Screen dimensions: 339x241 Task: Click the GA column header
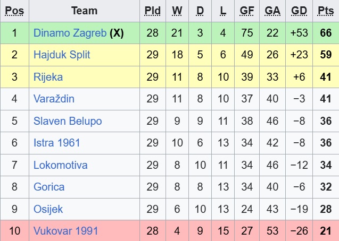[272, 11]
